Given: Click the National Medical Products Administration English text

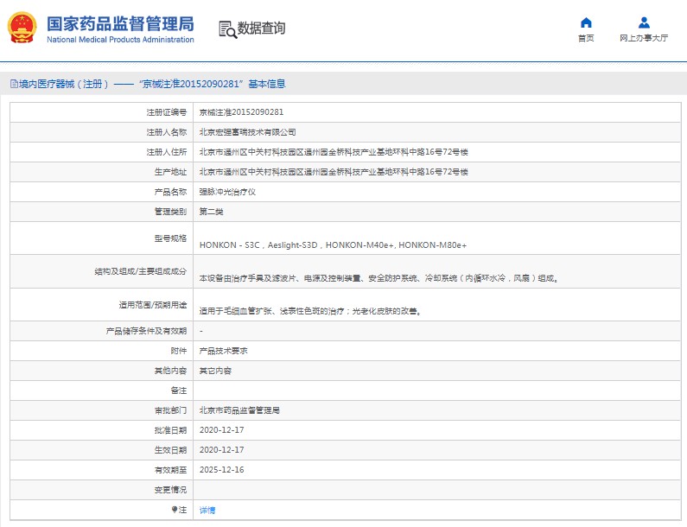Looking at the screenshot, I should [119, 40].
